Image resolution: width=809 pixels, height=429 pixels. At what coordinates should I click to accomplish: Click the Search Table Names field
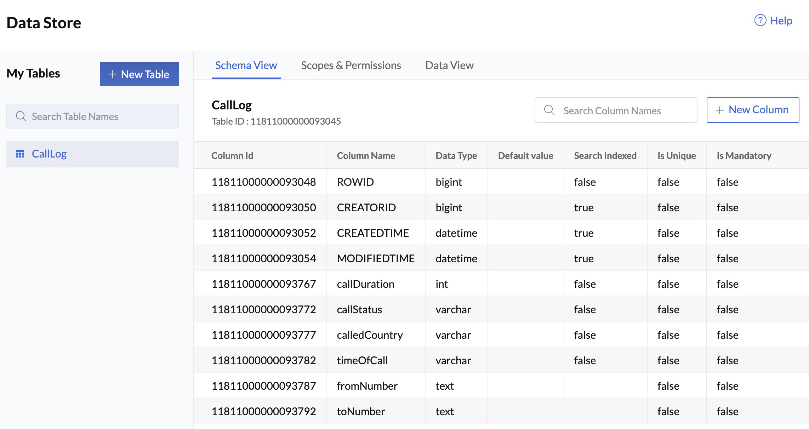(x=93, y=116)
